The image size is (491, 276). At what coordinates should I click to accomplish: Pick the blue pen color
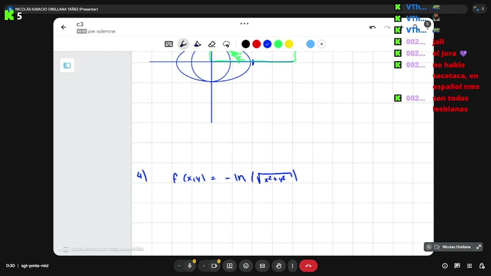click(x=267, y=44)
